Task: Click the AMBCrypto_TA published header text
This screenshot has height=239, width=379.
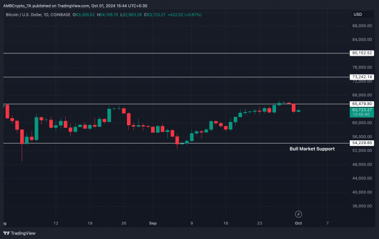Action: (75, 6)
